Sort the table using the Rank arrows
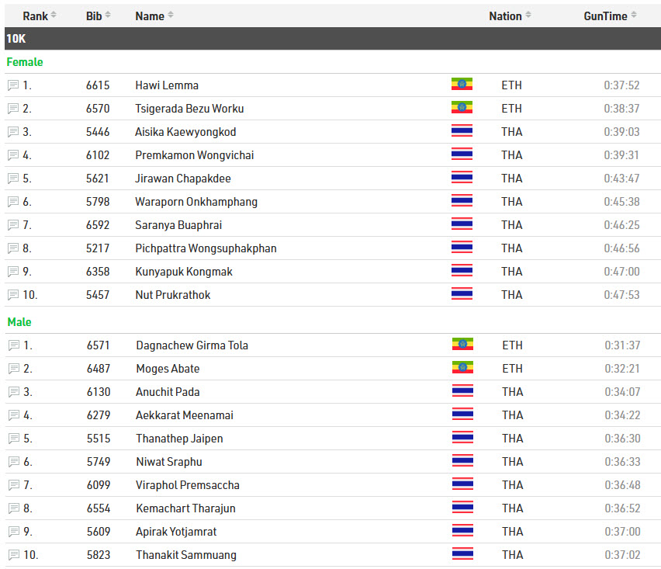 click(x=54, y=15)
